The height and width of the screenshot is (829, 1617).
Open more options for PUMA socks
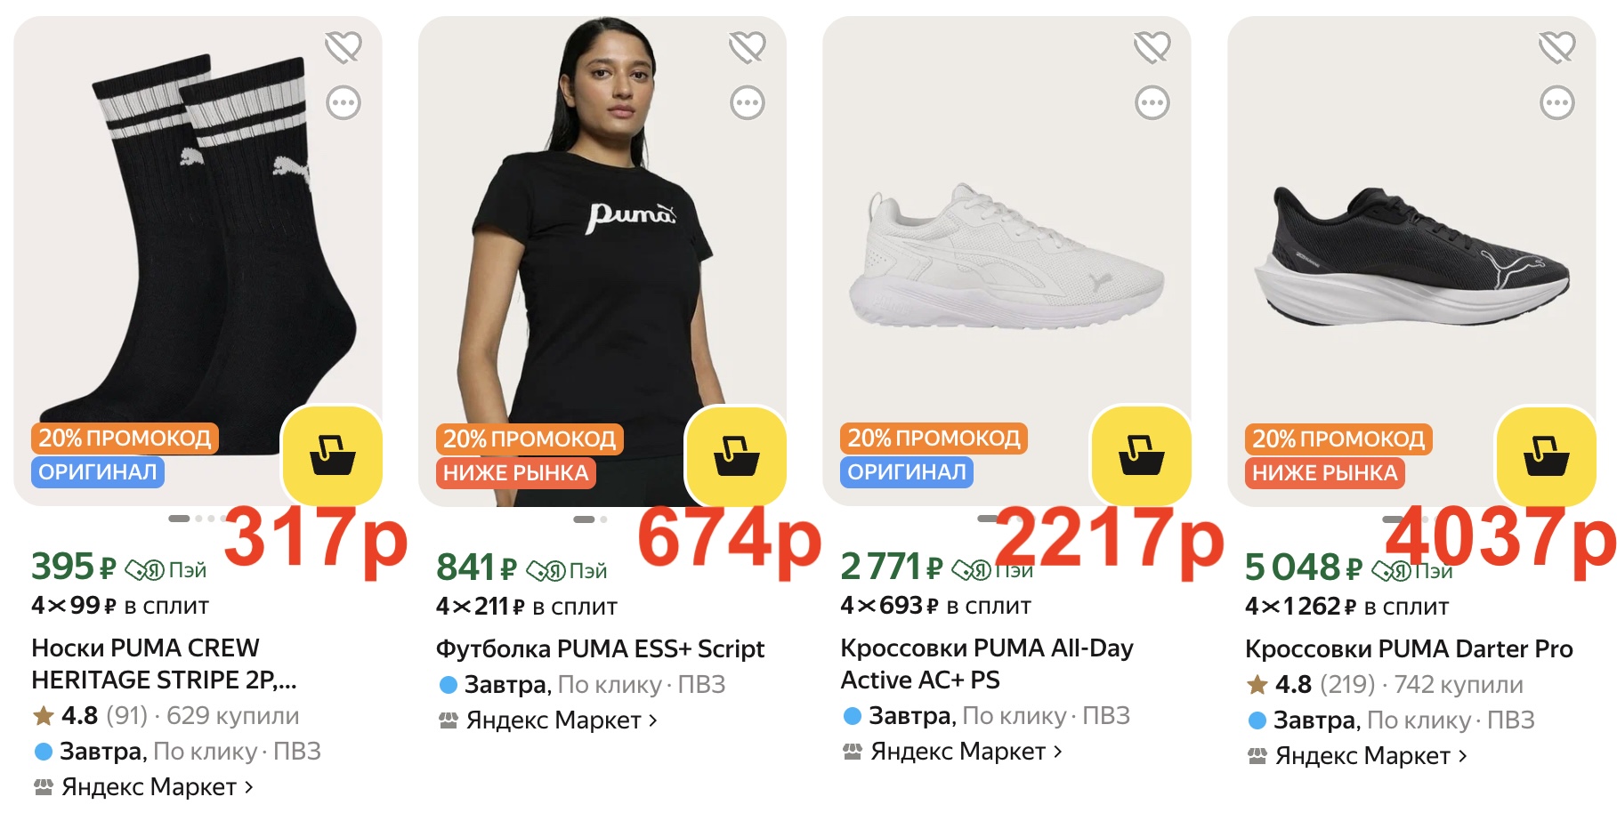(x=344, y=103)
